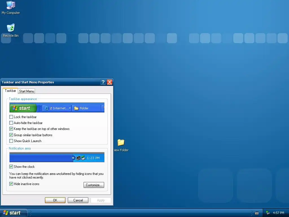Open the Customize... notification settings
The image size is (289, 217).
pyautogui.click(x=94, y=185)
